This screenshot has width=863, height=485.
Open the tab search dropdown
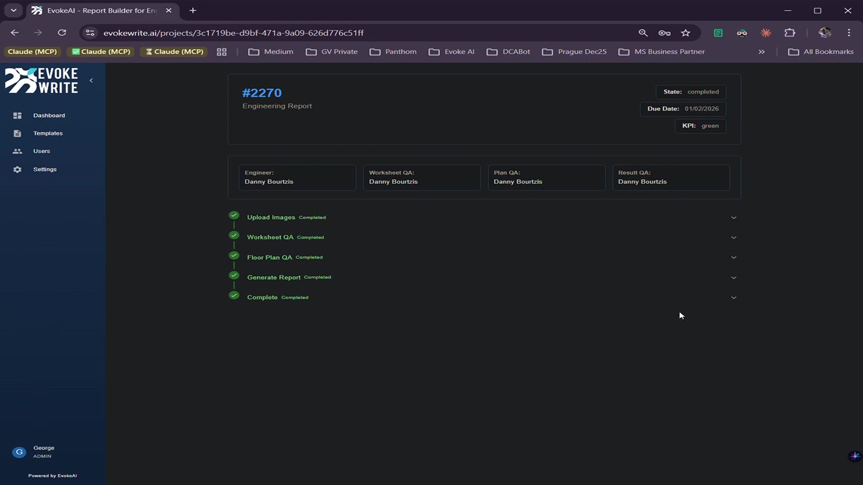(x=13, y=10)
